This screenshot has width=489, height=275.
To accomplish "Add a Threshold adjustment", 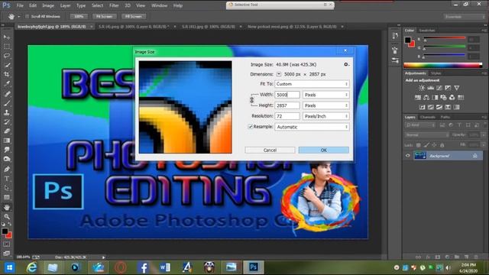I will [x=439, y=107].
